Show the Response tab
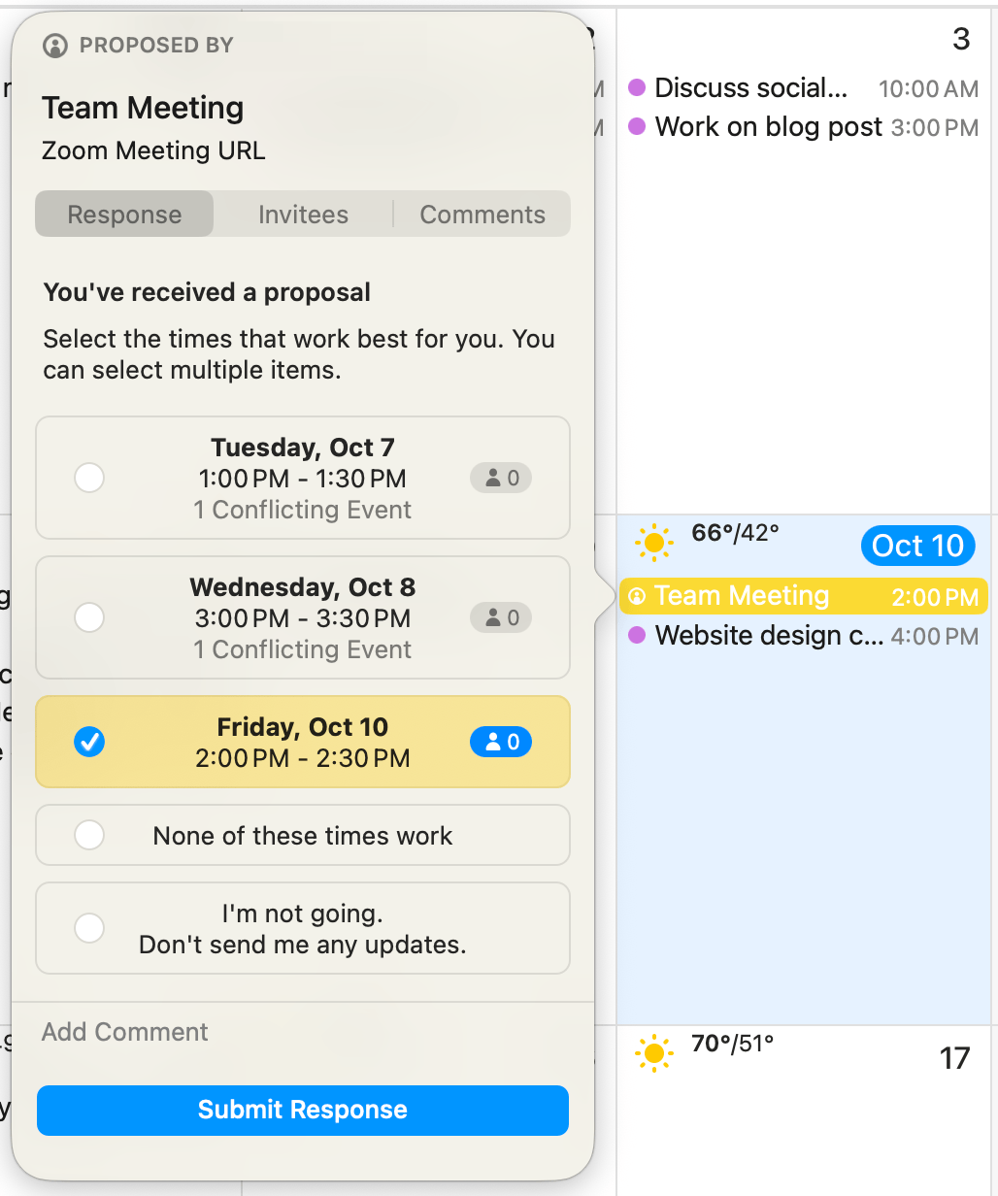 [x=124, y=215]
